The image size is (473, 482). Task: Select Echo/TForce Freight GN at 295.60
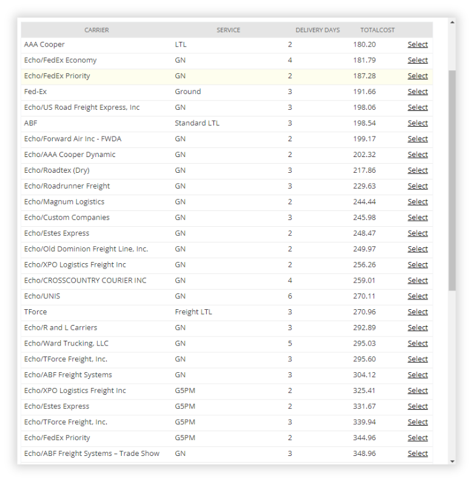(418, 359)
